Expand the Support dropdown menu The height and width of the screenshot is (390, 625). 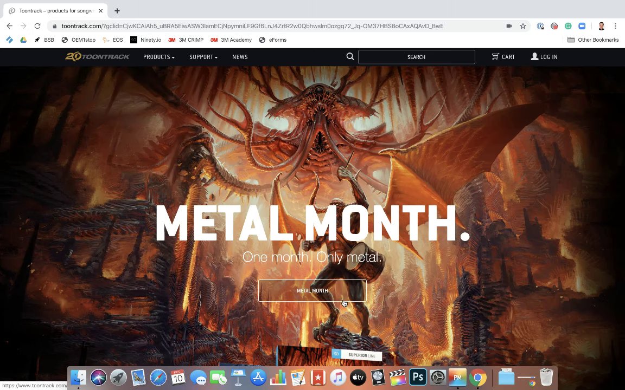coord(203,57)
